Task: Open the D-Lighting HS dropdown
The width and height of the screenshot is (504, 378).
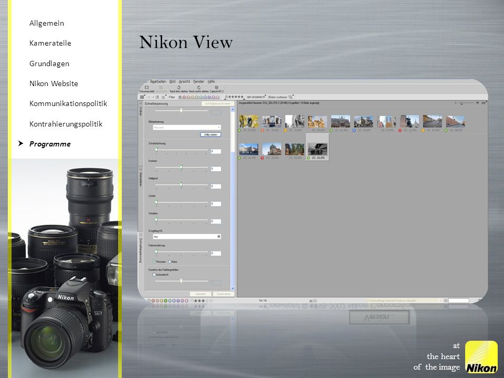Action: (x=187, y=237)
